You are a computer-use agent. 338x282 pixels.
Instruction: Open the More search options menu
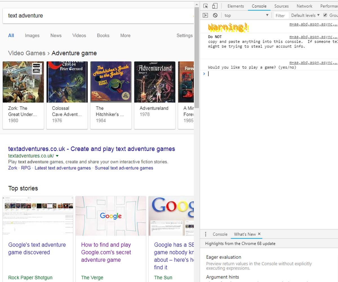pyautogui.click(x=125, y=36)
